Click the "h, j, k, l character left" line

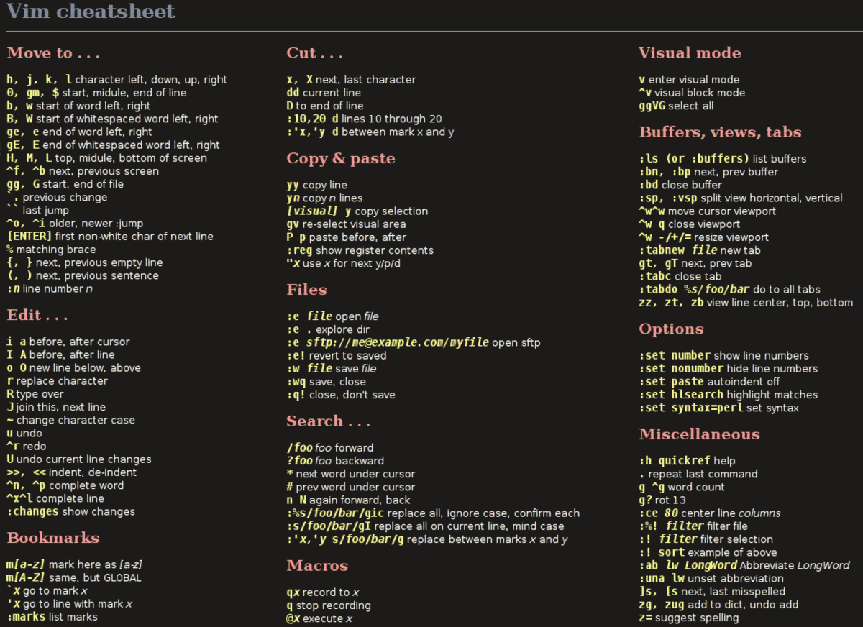coord(117,80)
